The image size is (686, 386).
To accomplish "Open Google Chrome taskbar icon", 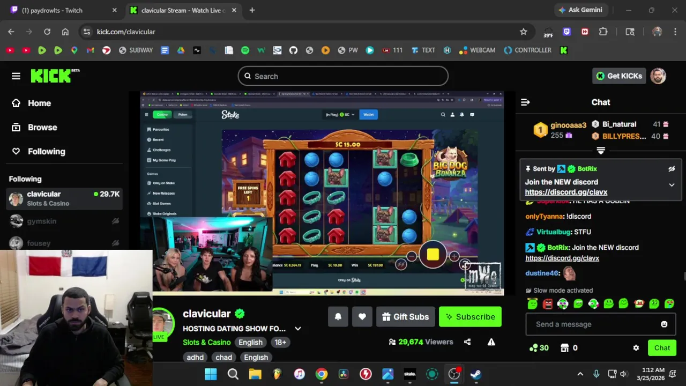I will click(x=322, y=374).
